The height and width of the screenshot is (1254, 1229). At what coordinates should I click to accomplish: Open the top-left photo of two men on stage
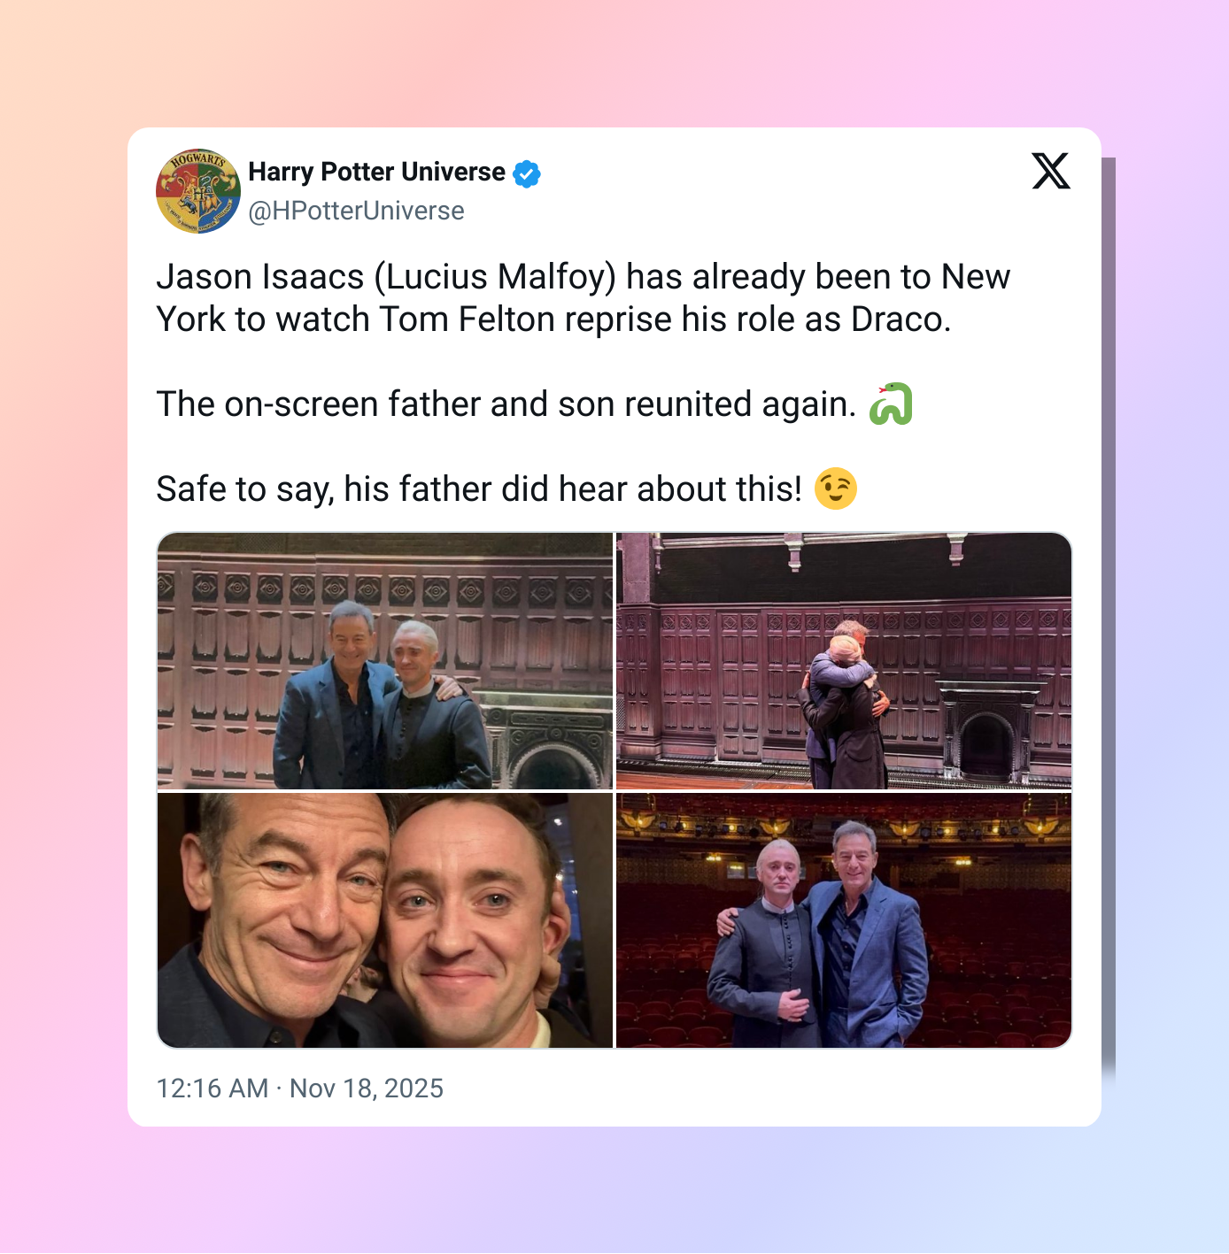tap(385, 660)
